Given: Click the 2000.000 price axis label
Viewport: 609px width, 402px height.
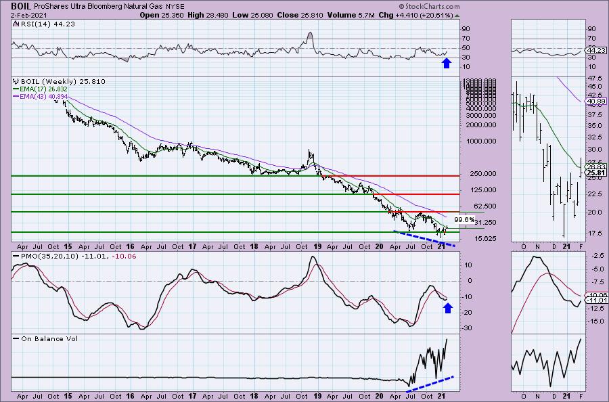Looking at the screenshot, I should click(481, 125).
